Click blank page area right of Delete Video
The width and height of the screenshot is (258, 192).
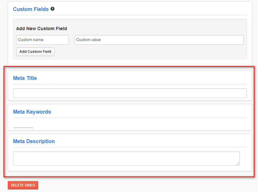click(x=146, y=185)
